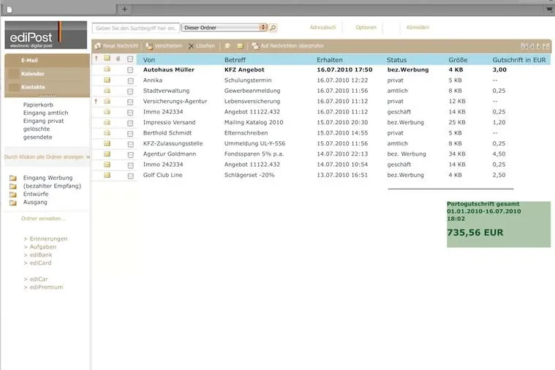Open a new browser tab with plus

click(x=124, y=10)
